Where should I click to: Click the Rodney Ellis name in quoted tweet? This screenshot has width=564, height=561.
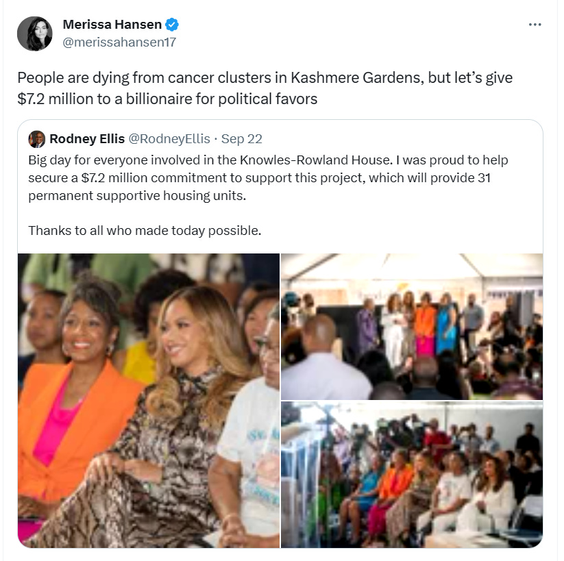pos(87,139)
